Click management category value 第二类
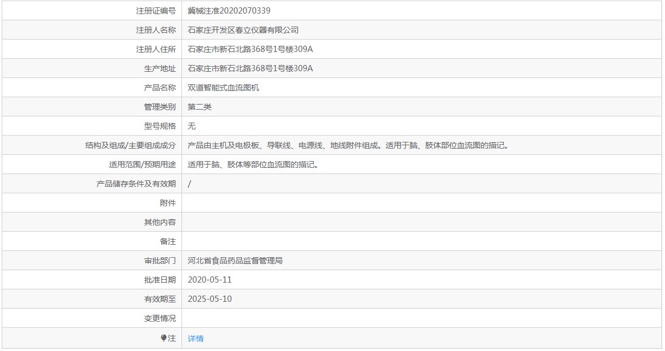The image size is (665, 351). 199,107
